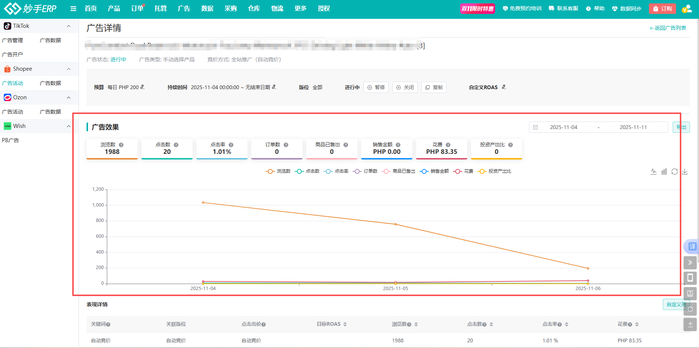Collapse the Shopee sidebar section
The width and height of the screenshot is (699, 348).
pos(68,69)
